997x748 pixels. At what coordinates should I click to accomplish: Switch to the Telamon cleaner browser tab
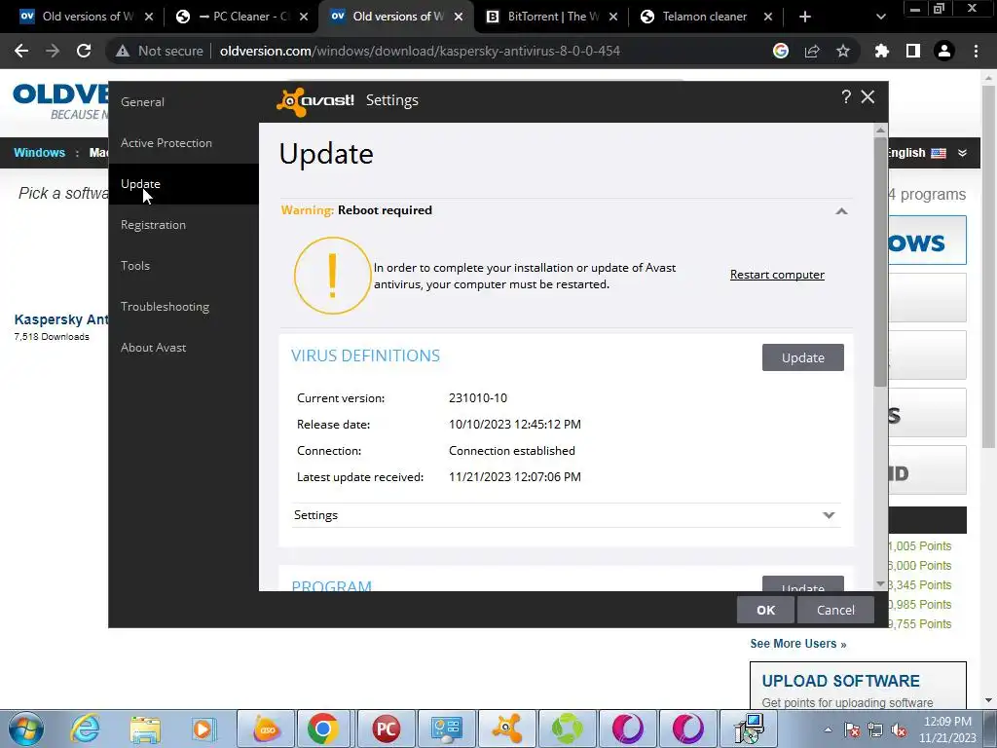tap(706, 17)
